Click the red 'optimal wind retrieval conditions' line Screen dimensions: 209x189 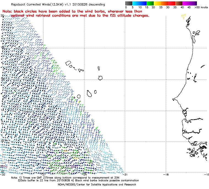[80, 16]
